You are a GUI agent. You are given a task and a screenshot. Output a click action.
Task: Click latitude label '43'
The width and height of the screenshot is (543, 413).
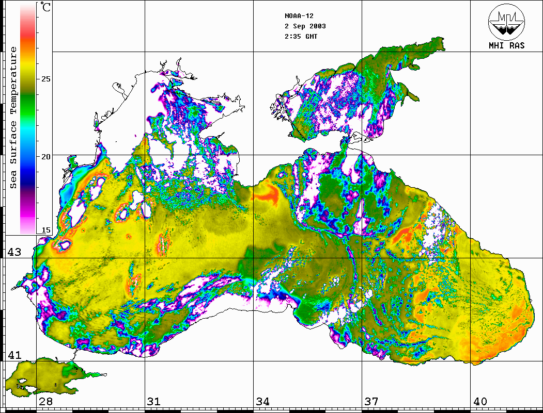14,252
